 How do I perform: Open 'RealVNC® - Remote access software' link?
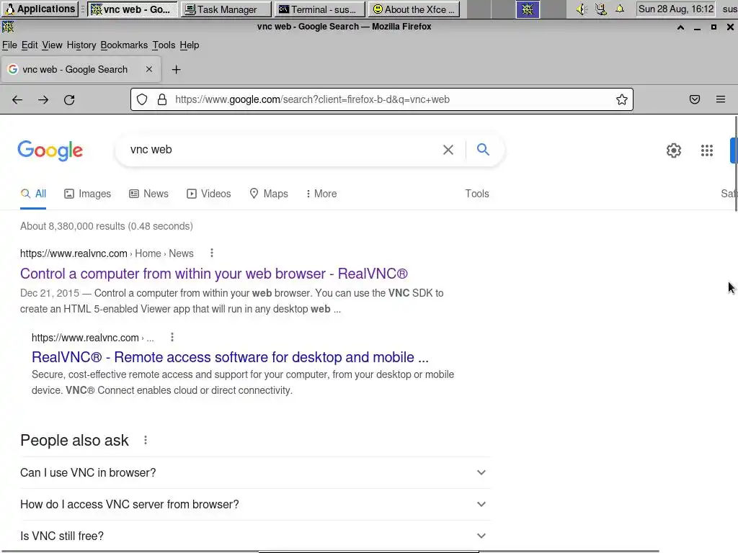pyautogui.click(x=230, y=357)
